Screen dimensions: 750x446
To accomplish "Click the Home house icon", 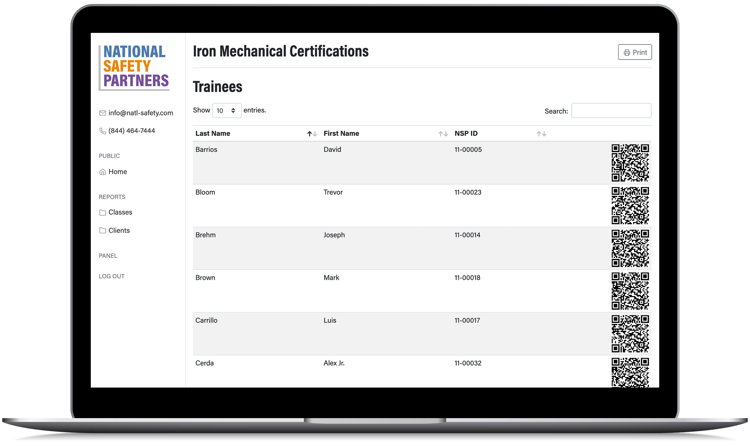I will 103,172.
